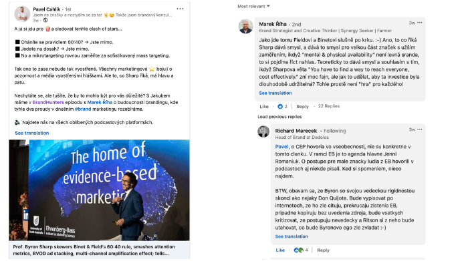The image size is (468, 261).
Task: Expand the 22 Replies thread
Action: click(329, 106)
